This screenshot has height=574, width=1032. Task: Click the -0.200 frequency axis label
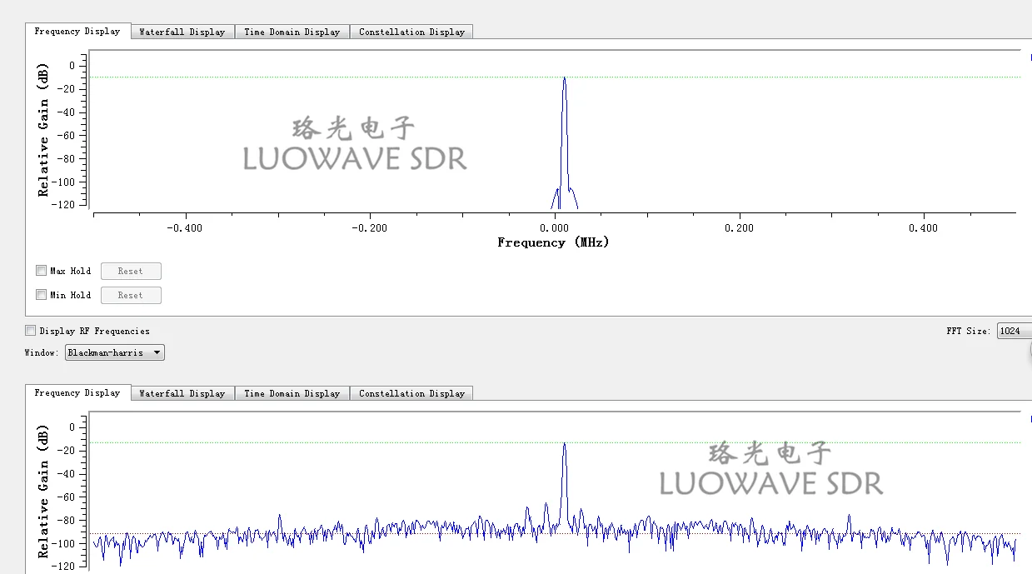[x=368, y=228]
